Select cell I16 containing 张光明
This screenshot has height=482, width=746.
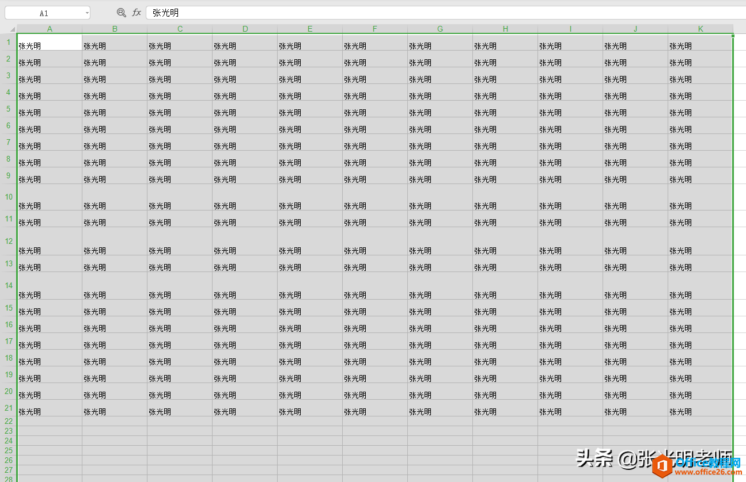tap(570, 324)
